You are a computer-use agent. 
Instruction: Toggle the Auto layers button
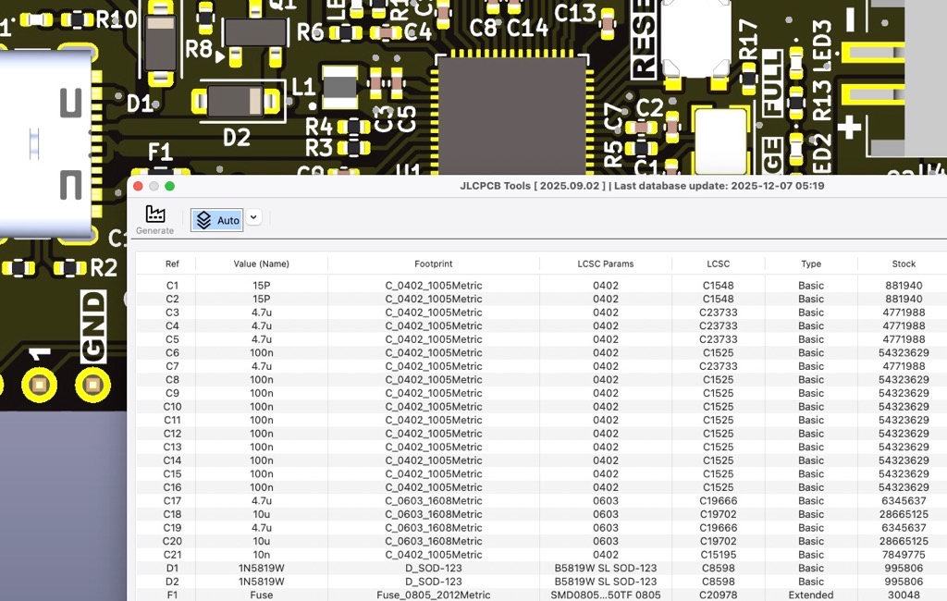(x=217, y=219)
